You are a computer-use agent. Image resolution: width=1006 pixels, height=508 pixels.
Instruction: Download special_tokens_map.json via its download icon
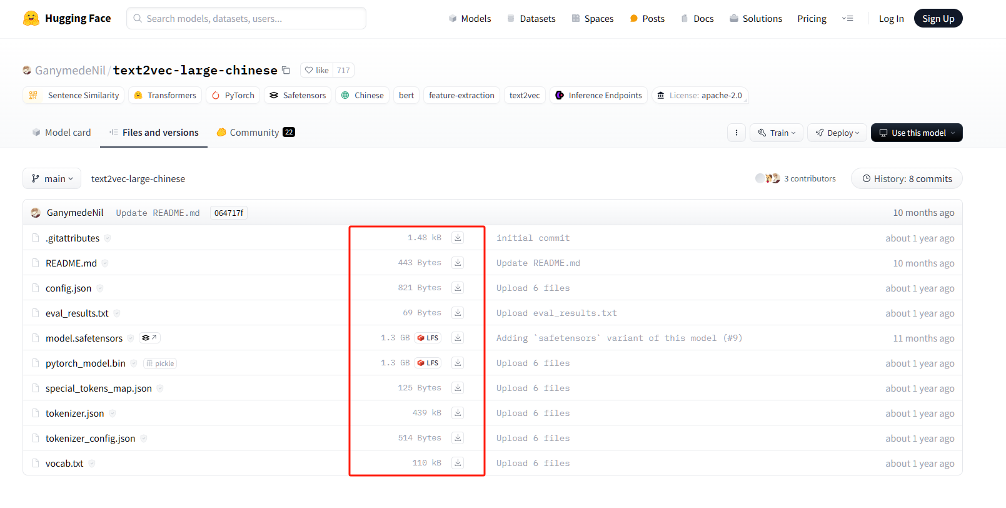[x=458, y=388]
